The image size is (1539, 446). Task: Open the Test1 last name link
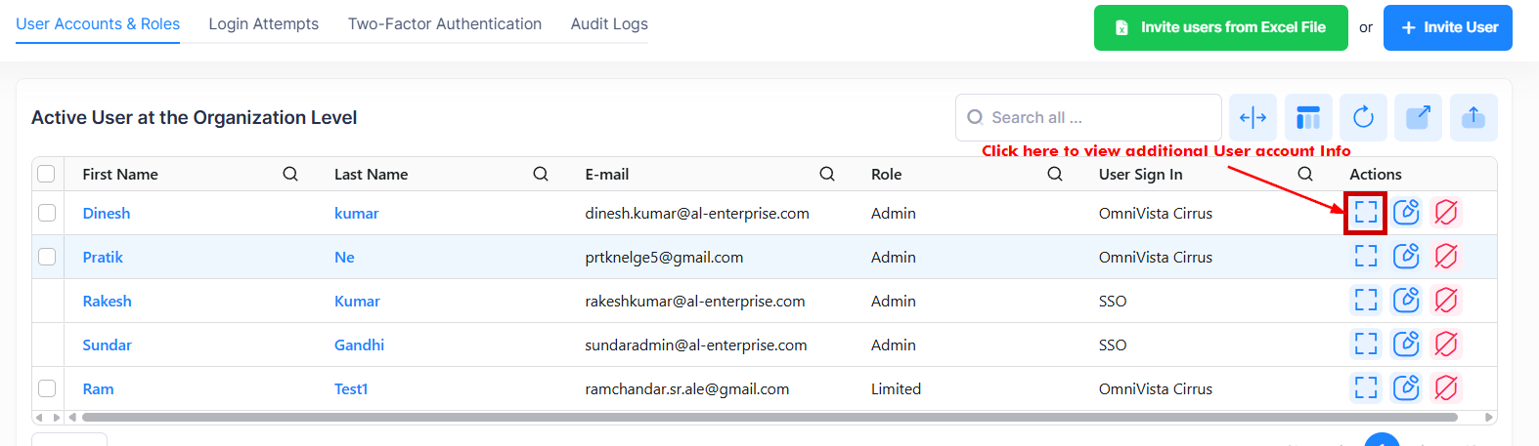coord(351,388)
